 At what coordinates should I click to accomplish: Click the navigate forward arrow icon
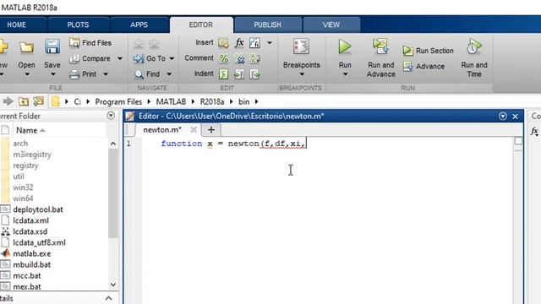pyautogui.click(x=154, y=44)
